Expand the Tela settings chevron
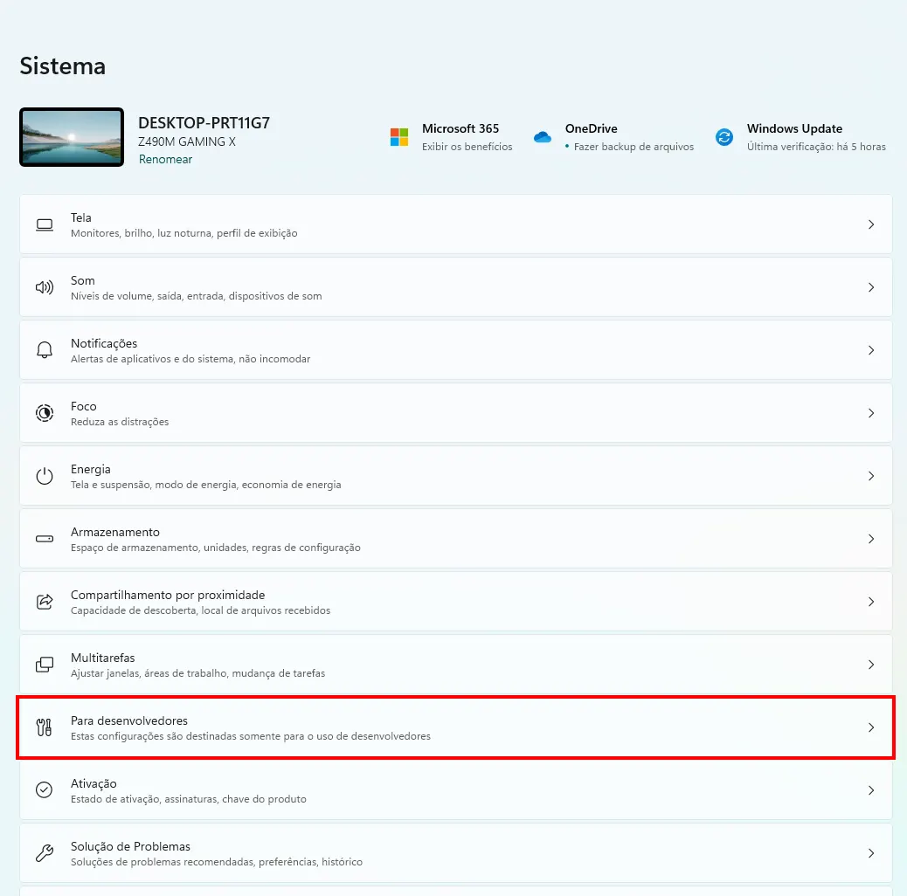 (x=871, y=224)
